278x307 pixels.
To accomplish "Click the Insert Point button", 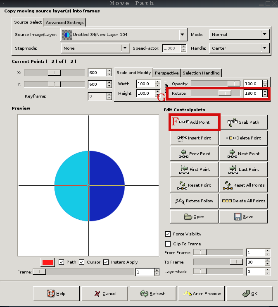I will (x=194, y=138).
